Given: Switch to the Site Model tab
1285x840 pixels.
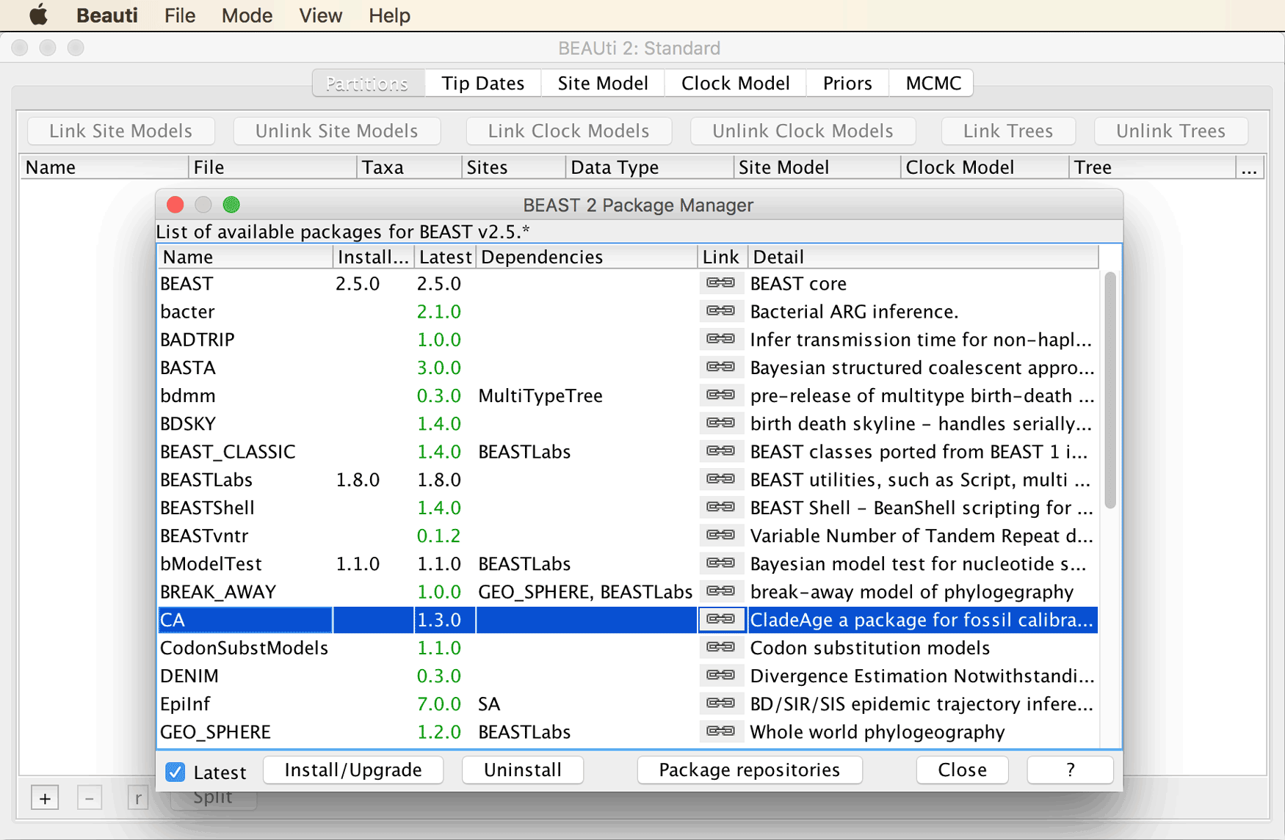Looking at the screenshot, I should [602, 83].
